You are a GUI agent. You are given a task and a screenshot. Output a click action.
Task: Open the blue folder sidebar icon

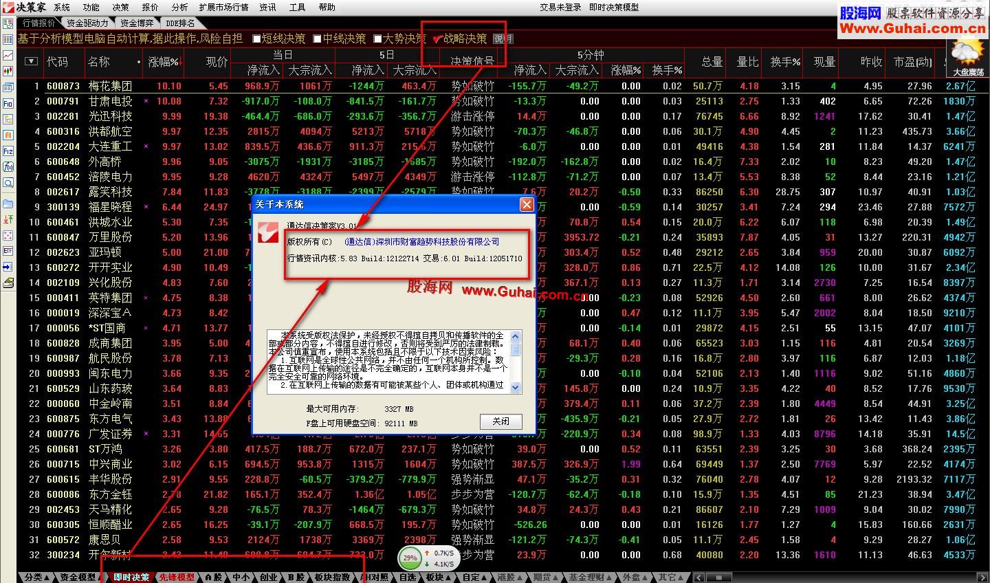[8, 203]
